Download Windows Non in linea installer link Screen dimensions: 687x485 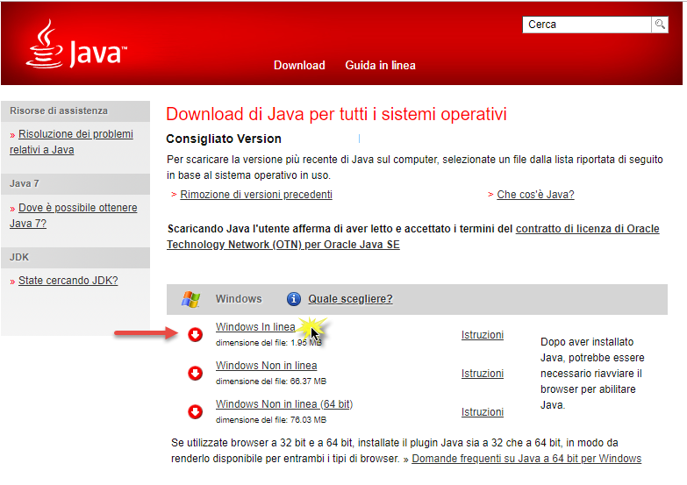266,366
